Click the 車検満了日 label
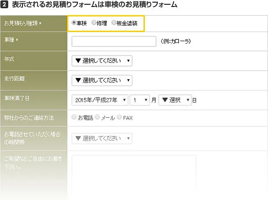Screen dimensions: 268x200 pyautogui.click(x=17, y=98)
